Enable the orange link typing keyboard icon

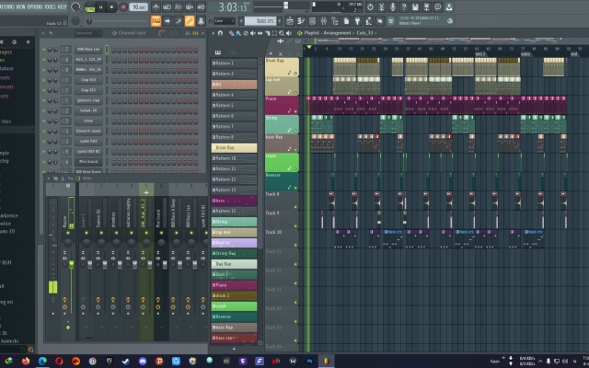pos(156,21)
